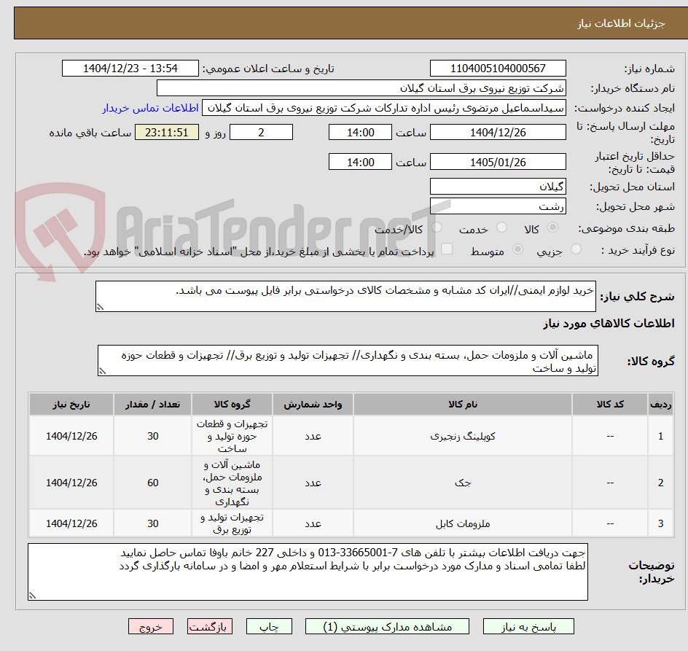This screenshot has height=651, width=688.
Task: Select the کالا radio button
Action: (553, 227)
